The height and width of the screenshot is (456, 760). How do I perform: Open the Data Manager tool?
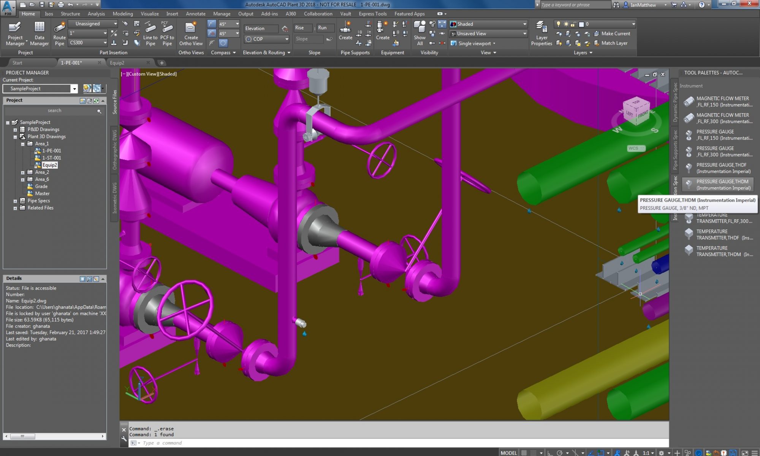39,33
